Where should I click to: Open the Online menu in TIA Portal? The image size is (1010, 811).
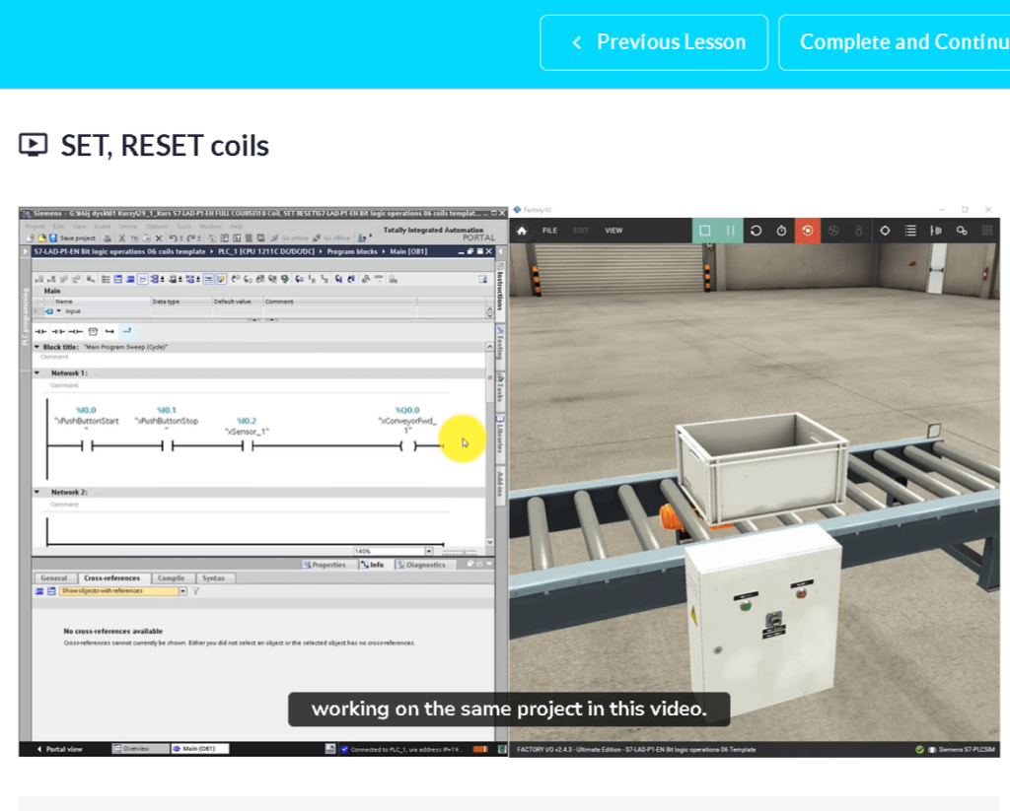click(x=126, y=227)
